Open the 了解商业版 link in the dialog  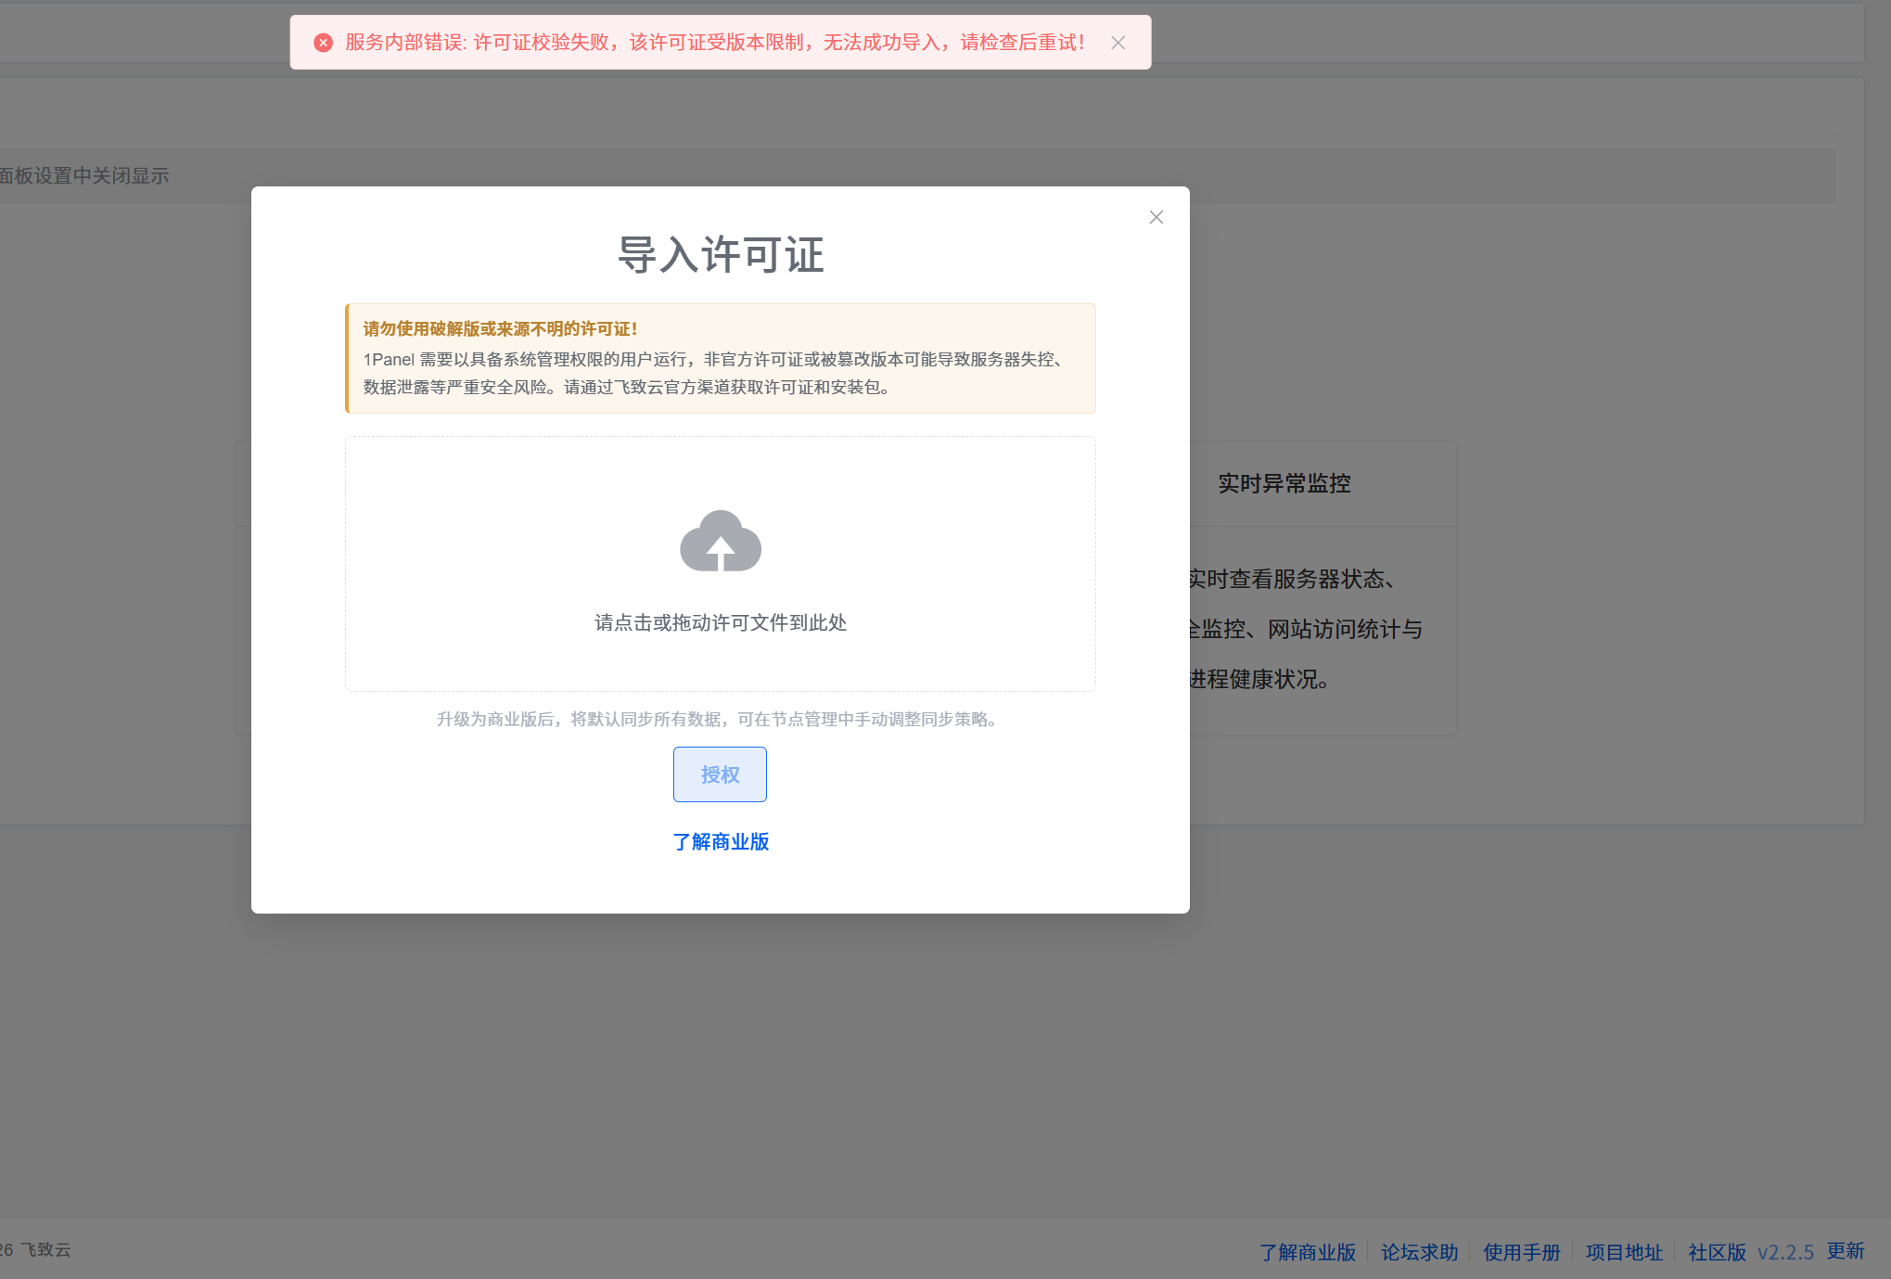[721, 842]
